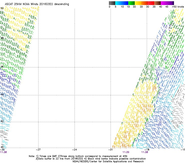This screenshot has width=185, height=163.
Task: Click the longitude label '-30'
Action: 2,150
